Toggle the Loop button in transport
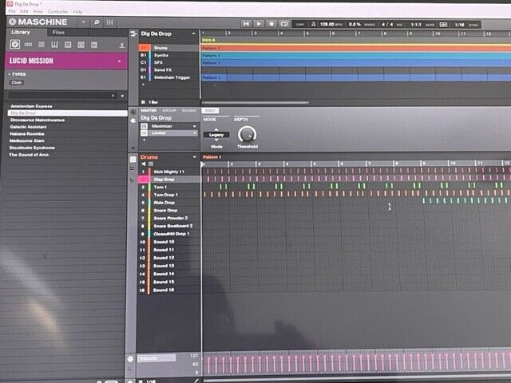Screen dimensions: 511x383 tap(284, 24)
